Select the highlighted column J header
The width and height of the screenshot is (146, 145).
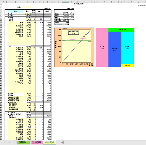click(66, 2)
